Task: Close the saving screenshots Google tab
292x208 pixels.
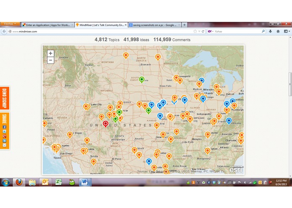Action: (179, 25)
